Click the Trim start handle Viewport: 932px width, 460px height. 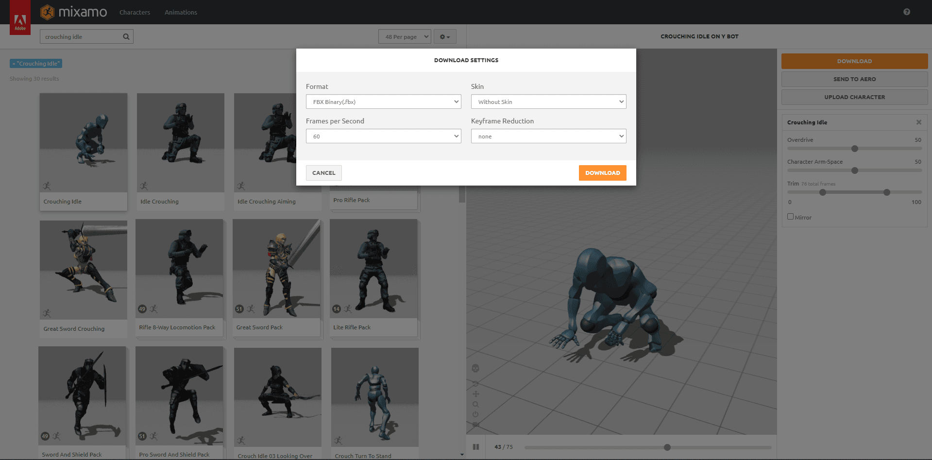[x=823, y=192]
